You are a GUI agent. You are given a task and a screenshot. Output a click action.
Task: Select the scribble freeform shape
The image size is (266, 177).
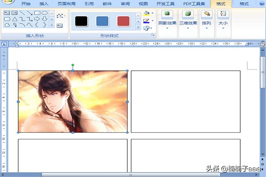tap(15, 25)
